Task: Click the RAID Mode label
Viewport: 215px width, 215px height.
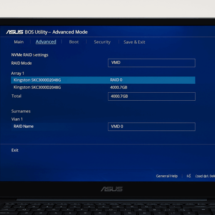Action: (22, 63)
